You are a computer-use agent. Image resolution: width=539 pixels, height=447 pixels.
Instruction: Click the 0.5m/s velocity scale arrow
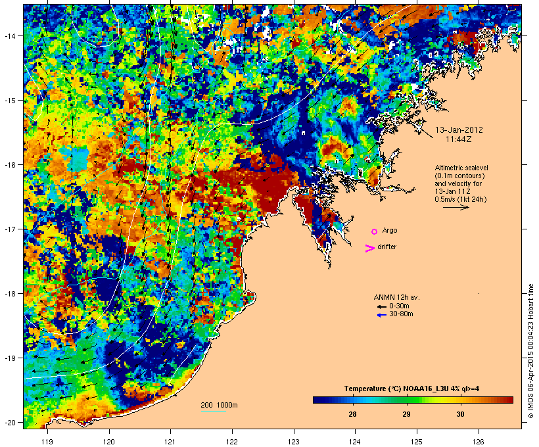pyautogui.click(x=456, y=207)
